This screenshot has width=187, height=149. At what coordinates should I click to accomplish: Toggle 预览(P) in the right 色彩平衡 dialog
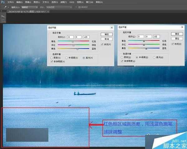click(x=172, y=44)
